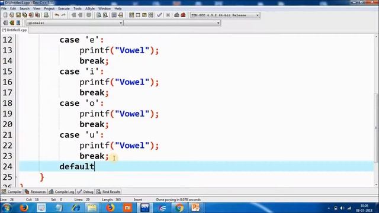Image resolution: width=379 pixels, height=213 pixels.
Task: Undo the last edit via toolbar
Action: point(57,15)
